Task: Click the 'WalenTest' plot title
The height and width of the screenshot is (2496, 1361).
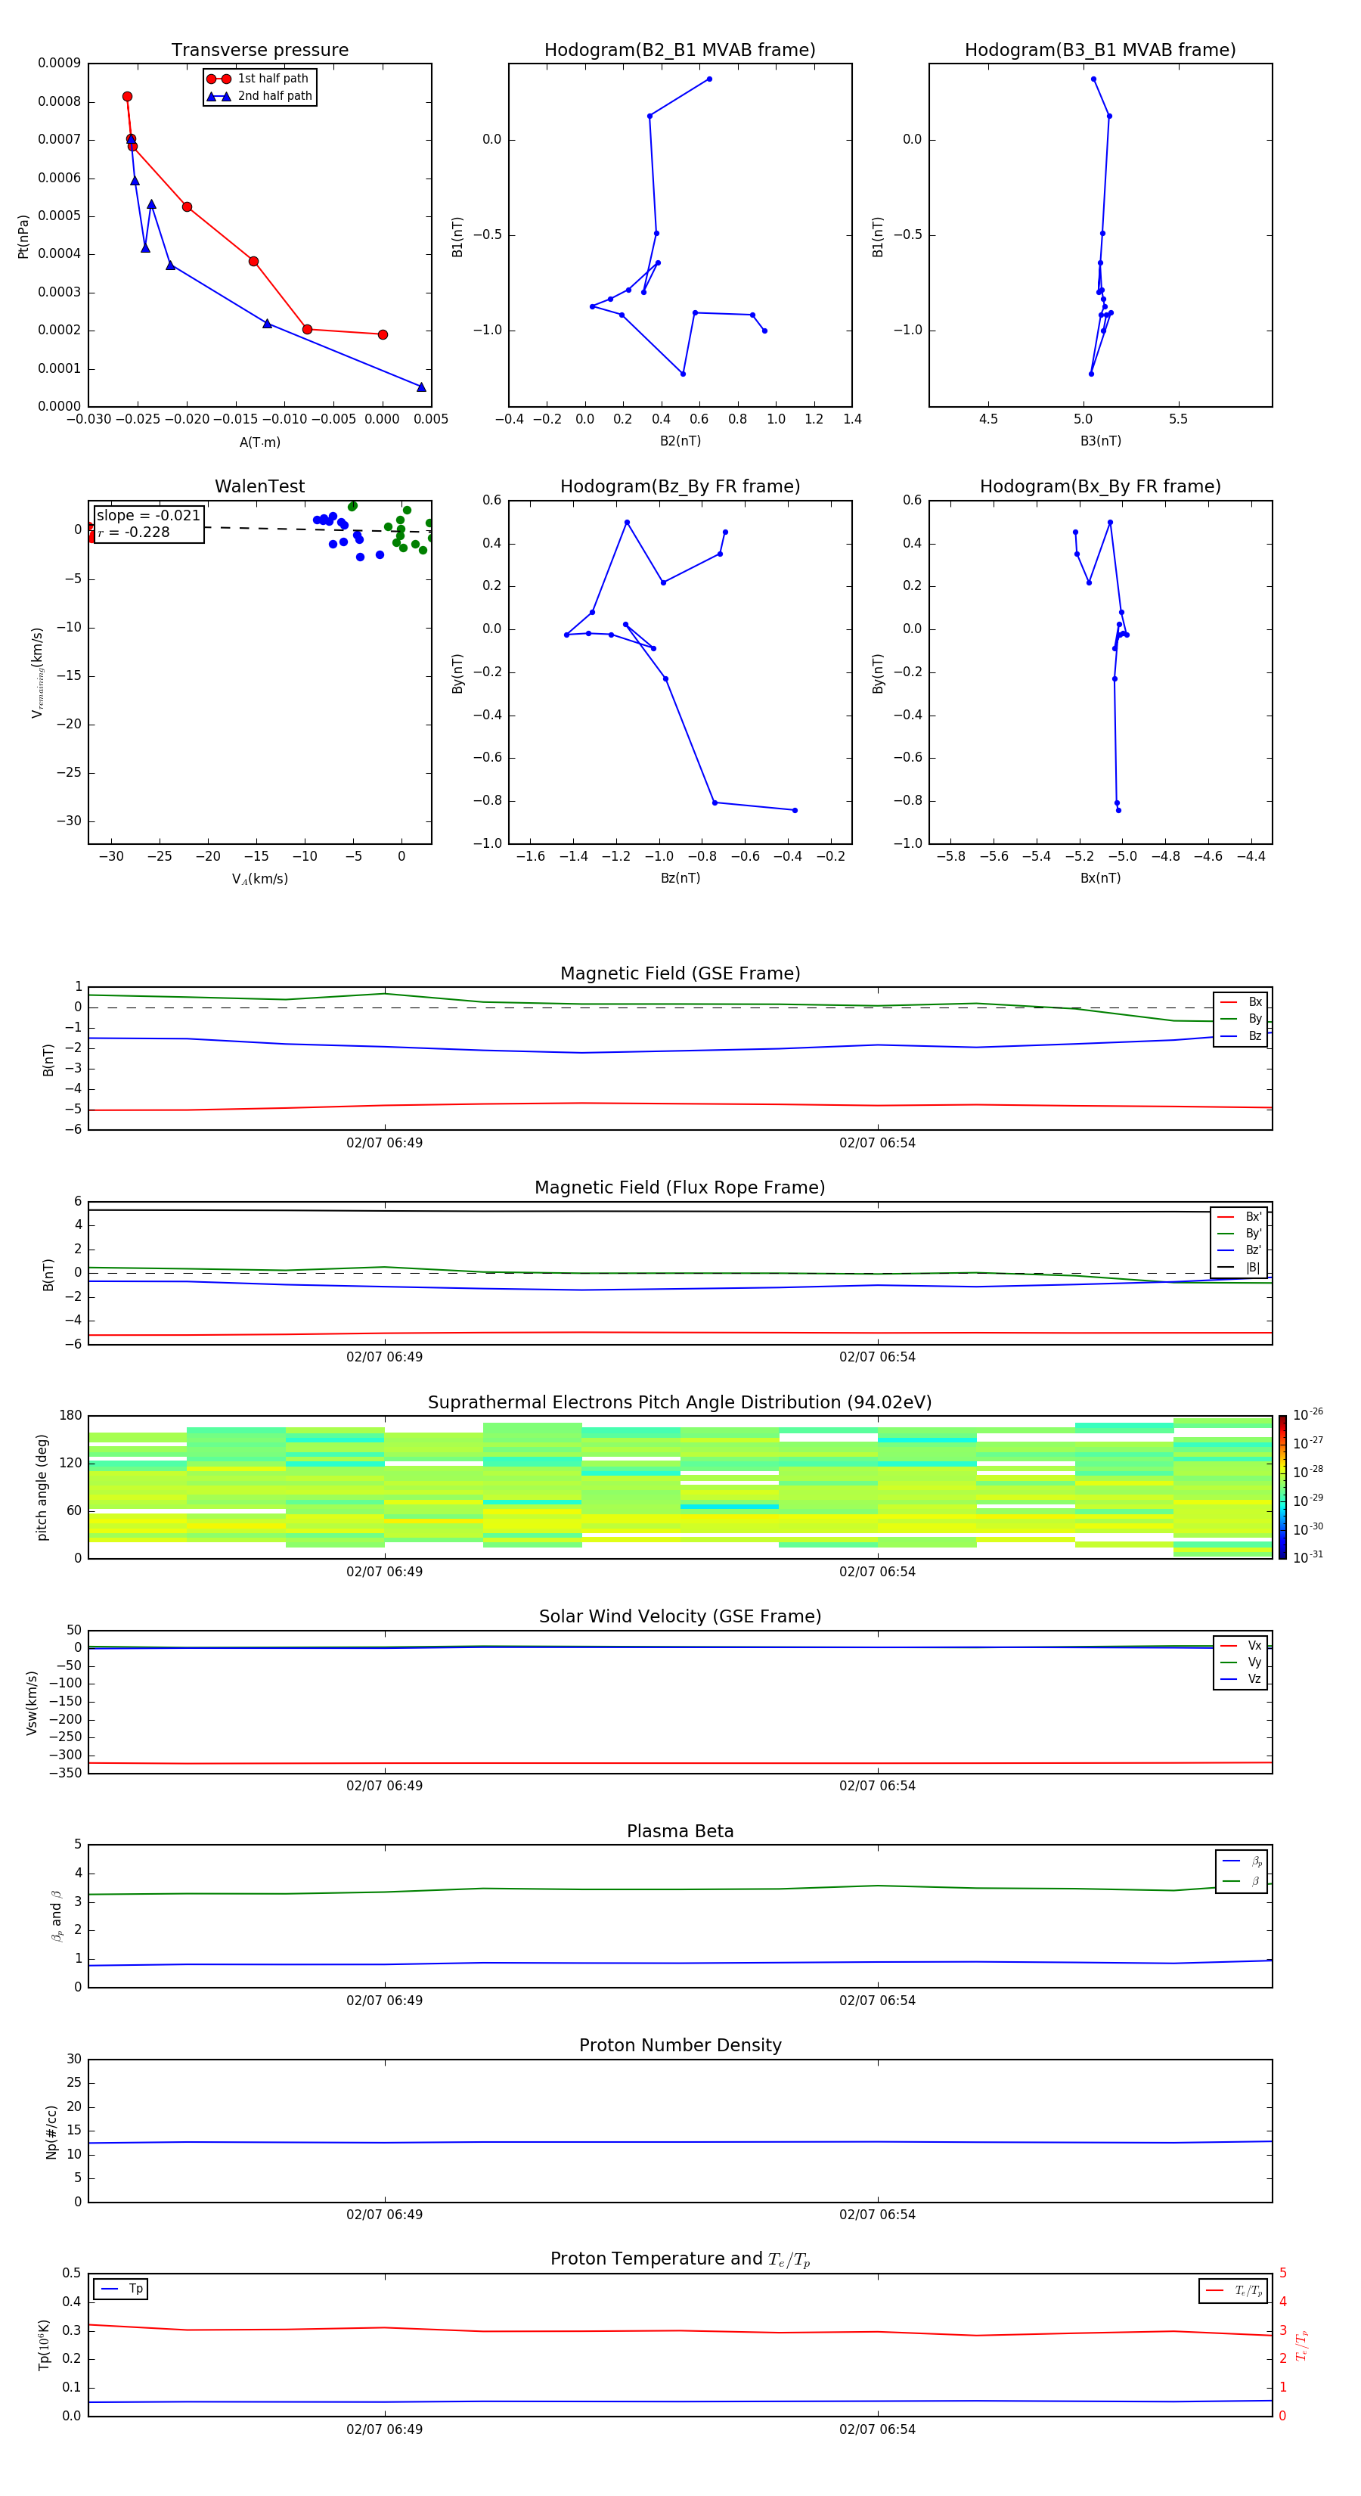Action: click(x=259, y=486)
